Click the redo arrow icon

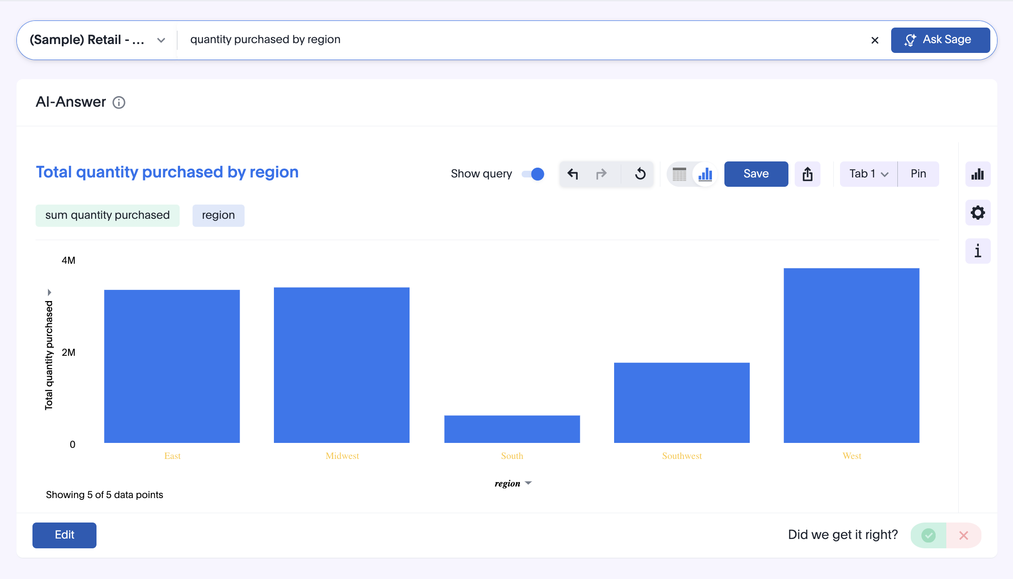(601, 174)
